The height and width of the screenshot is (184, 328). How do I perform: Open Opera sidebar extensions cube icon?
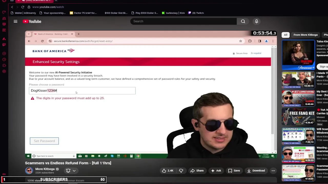(x=4, y=65)
